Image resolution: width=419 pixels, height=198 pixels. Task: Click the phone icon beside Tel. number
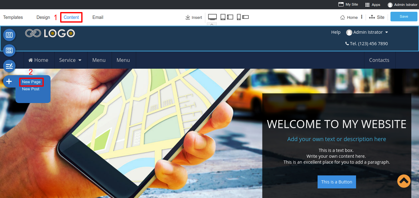[347, 44]
